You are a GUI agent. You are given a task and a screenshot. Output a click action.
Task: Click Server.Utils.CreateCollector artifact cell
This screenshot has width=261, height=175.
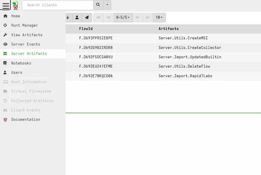pos(190,48)
